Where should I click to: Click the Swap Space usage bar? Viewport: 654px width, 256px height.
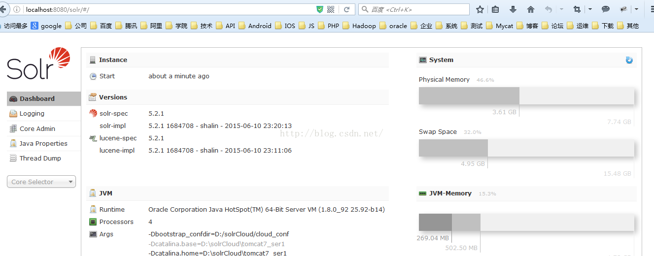(x=526, y=148)
